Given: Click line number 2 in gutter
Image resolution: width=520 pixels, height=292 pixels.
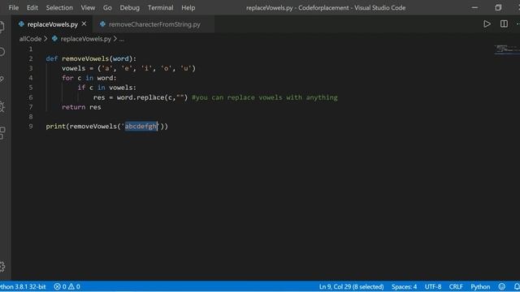Looking at the screenshot, I should [x=31, y=58].
